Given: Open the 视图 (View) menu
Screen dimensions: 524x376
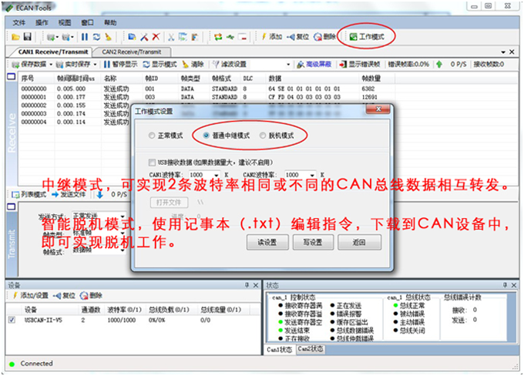Looking at the screenshot, I should (x=65, y=22).
